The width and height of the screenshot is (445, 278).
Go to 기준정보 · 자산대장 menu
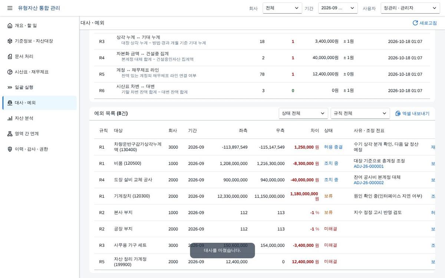[40, 41]
